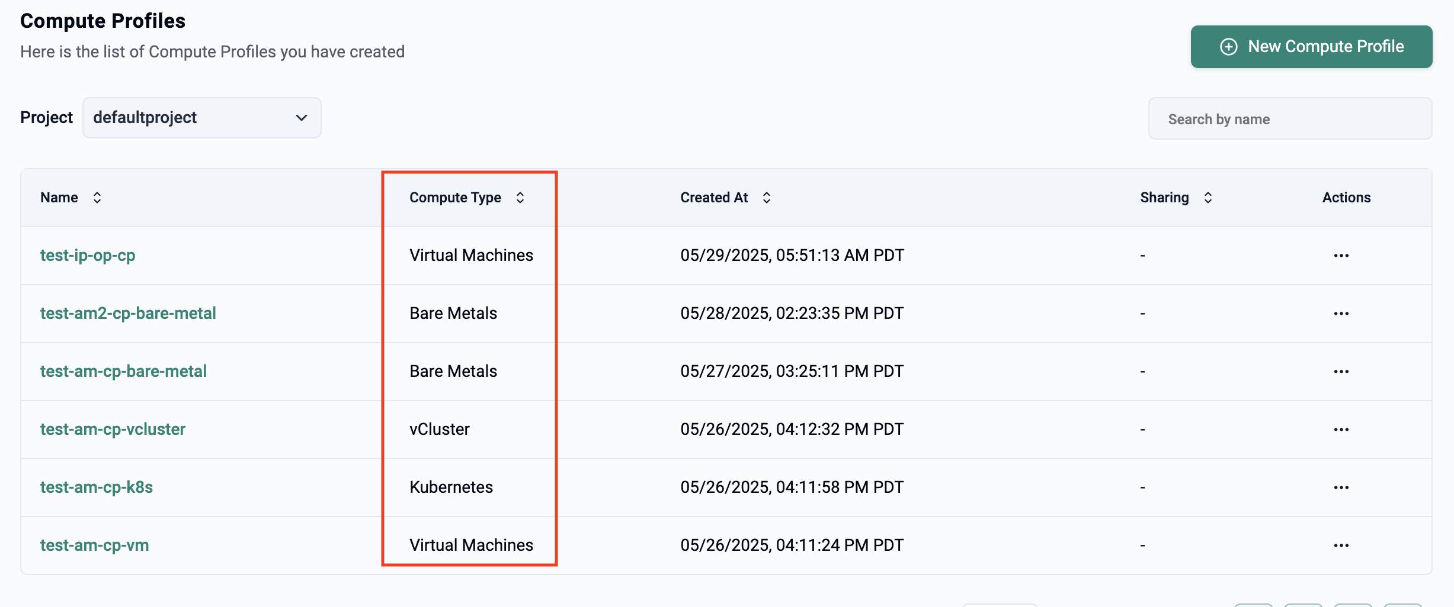
Task: Sort by Sharing column arrows
Action: 1208,198
